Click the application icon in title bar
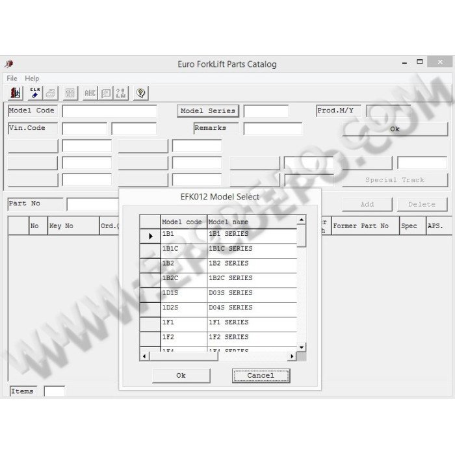The image size is (455, 455). click(9, 64)
